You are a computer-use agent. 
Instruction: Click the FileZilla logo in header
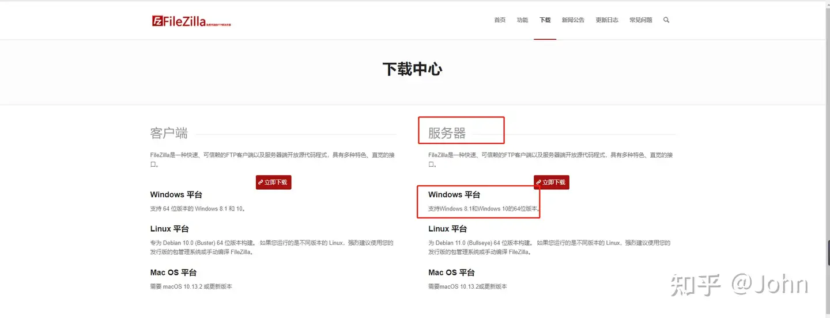click(x=191, y=21)
